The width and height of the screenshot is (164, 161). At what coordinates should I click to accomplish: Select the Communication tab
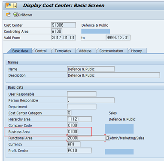click(x=111, y=51)
